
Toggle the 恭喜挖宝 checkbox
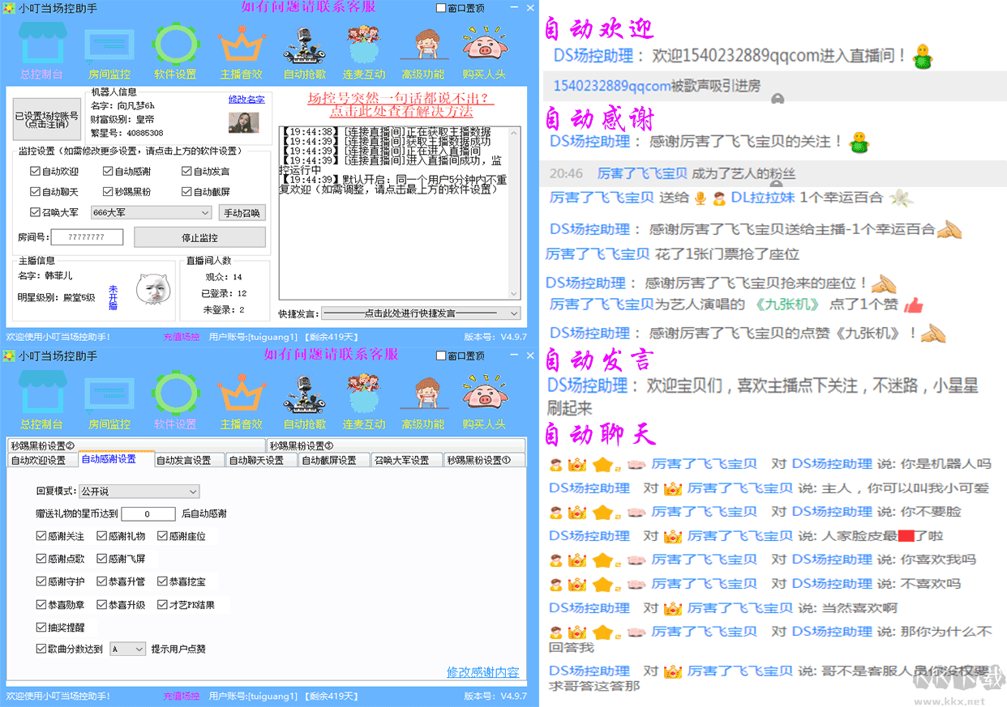pos(162,581)
